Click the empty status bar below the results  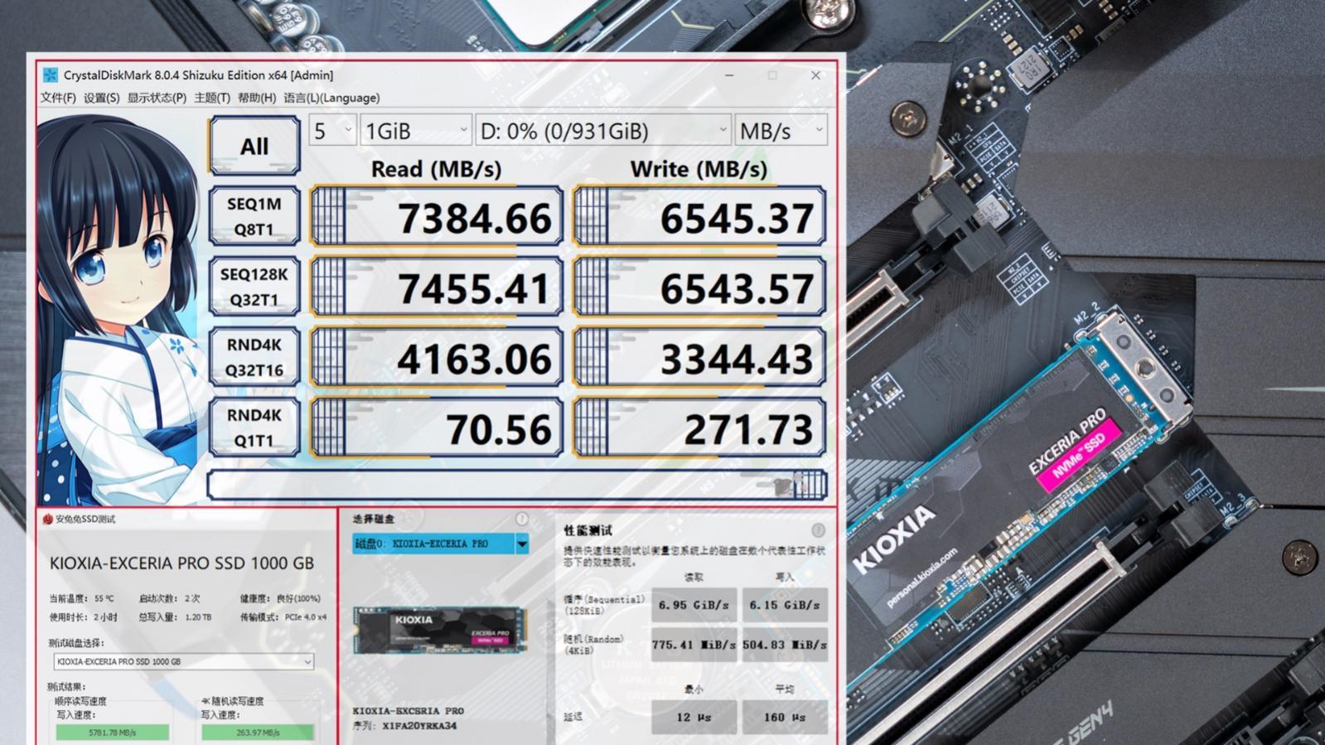tap(517, 485)
